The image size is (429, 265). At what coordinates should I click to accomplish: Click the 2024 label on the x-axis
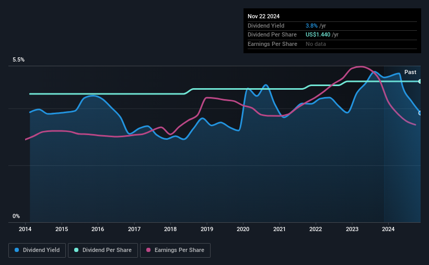(388, 229)
